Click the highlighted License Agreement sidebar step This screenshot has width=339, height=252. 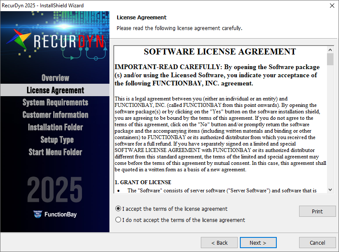click(x=55, y=90)
